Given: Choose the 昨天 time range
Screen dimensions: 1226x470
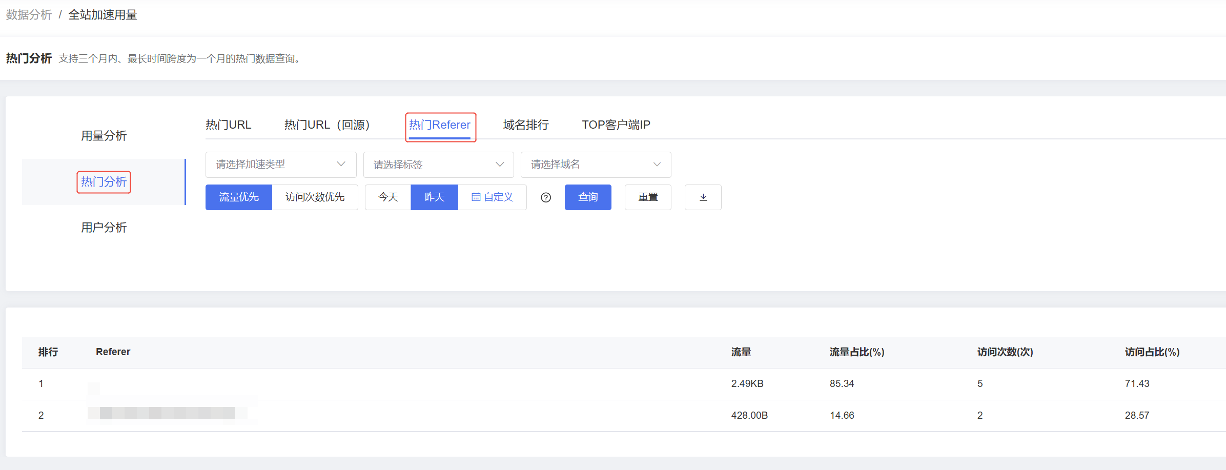Looking at the screenshot, I should pos(434,197).
